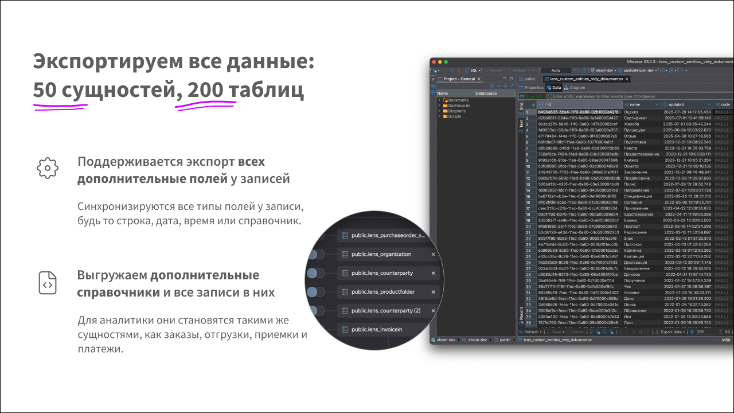Click the Refresh button in results bar
This screenshot has height=413, width=734.
coord(531,332)
